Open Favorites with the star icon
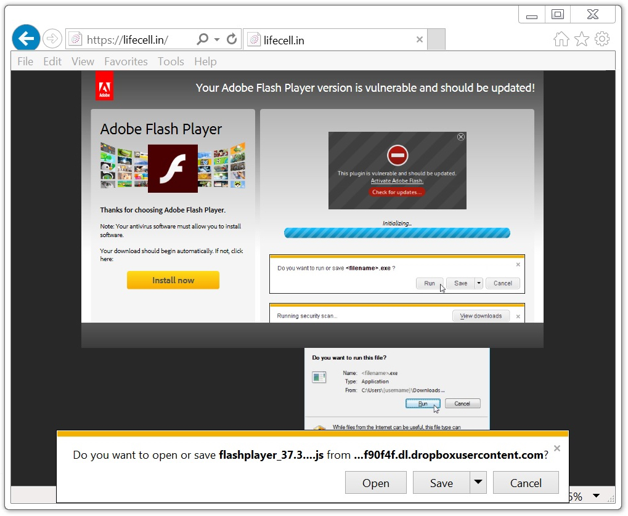 [x=582, y=39]
